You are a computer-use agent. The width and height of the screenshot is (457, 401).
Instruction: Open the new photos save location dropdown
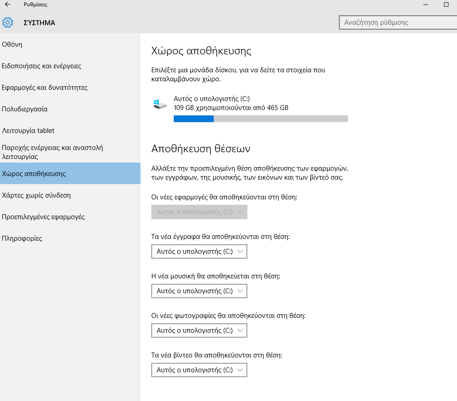199,330
